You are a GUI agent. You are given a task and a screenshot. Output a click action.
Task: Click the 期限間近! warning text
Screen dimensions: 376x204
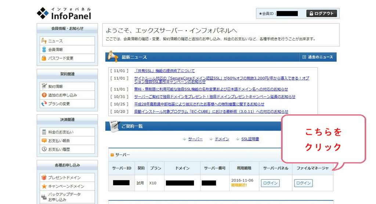[x=239, y=185]
